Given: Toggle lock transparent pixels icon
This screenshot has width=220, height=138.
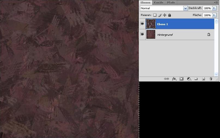Looking at the screenshot, I should tap(155, 15).
